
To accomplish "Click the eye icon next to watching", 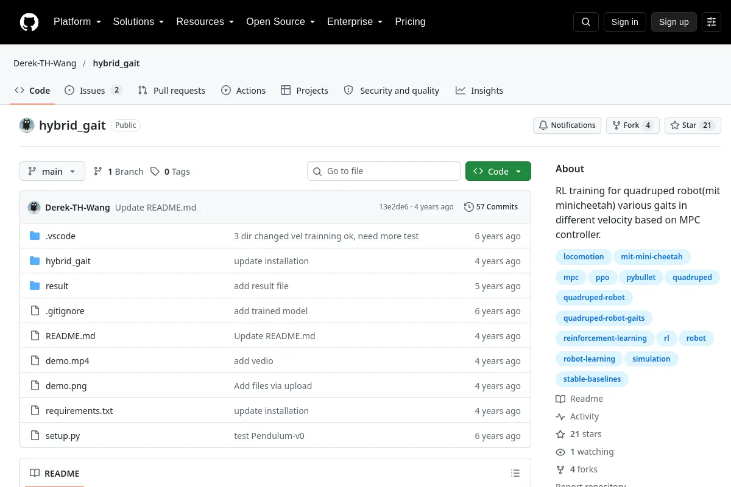I will [x=560, y=452].
